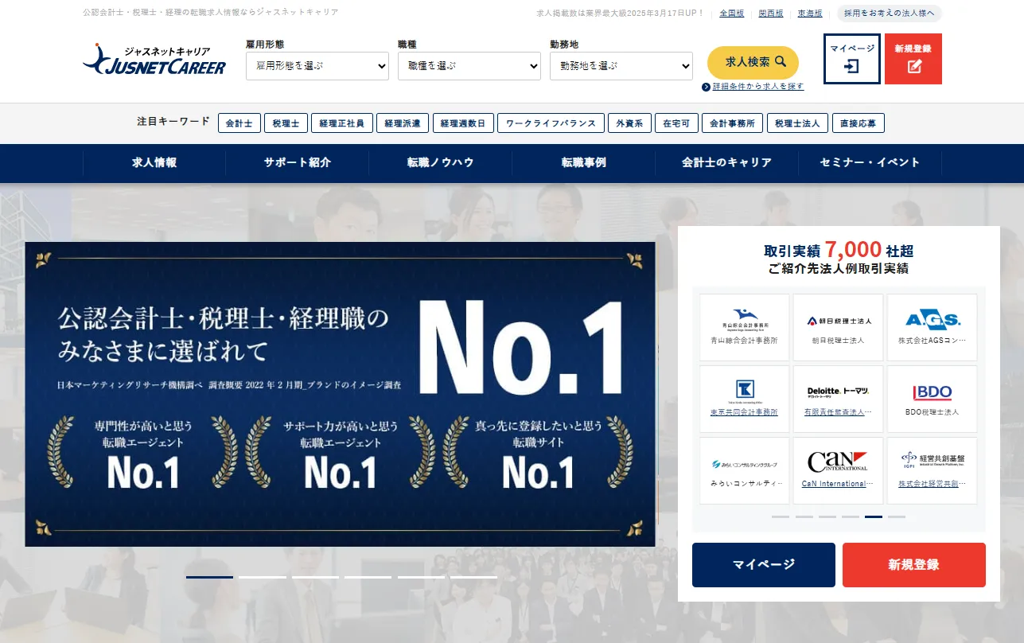Viewport: 1024px width, 643px height.
Task: Open the BDO税理士法人 logo tile
Action: (x=932, y=399)
